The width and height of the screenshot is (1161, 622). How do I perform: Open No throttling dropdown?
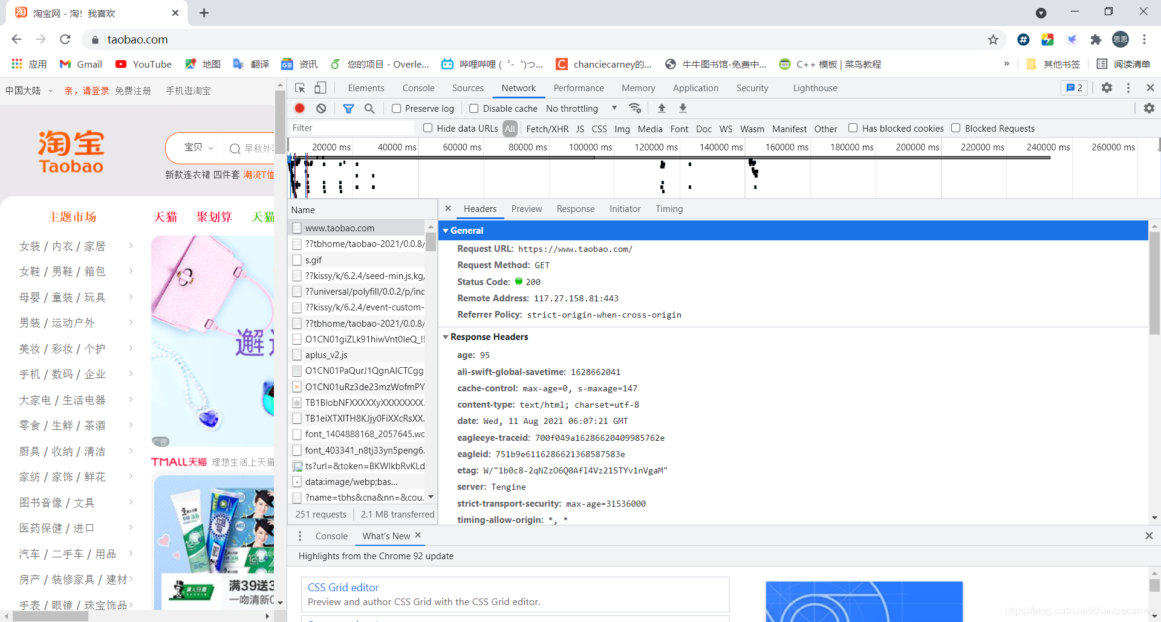tap(582, 108)
